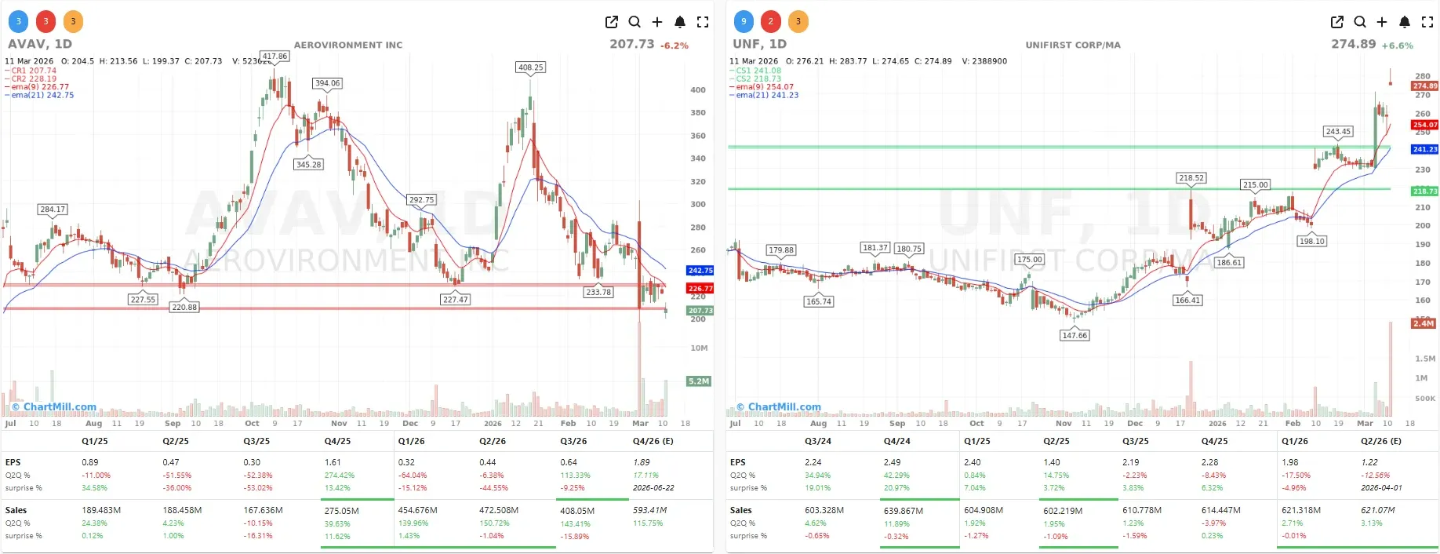Click the 220.88 low price label on AVAV
This screenshot has width=1440, height=554.
point(184,308)
